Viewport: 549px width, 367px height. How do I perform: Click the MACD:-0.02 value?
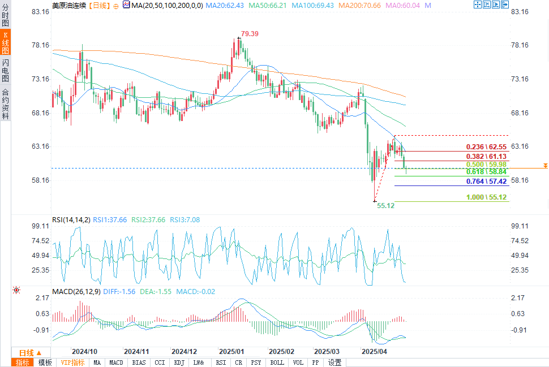[196, 291]
